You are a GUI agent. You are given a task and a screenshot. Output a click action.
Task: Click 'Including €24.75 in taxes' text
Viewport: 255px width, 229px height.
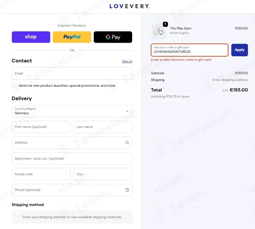tap(170, 96)
